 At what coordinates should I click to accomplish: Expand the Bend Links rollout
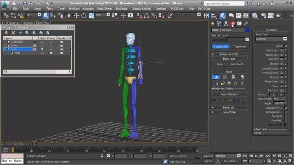pyautogui.click(x=229, y=108)
